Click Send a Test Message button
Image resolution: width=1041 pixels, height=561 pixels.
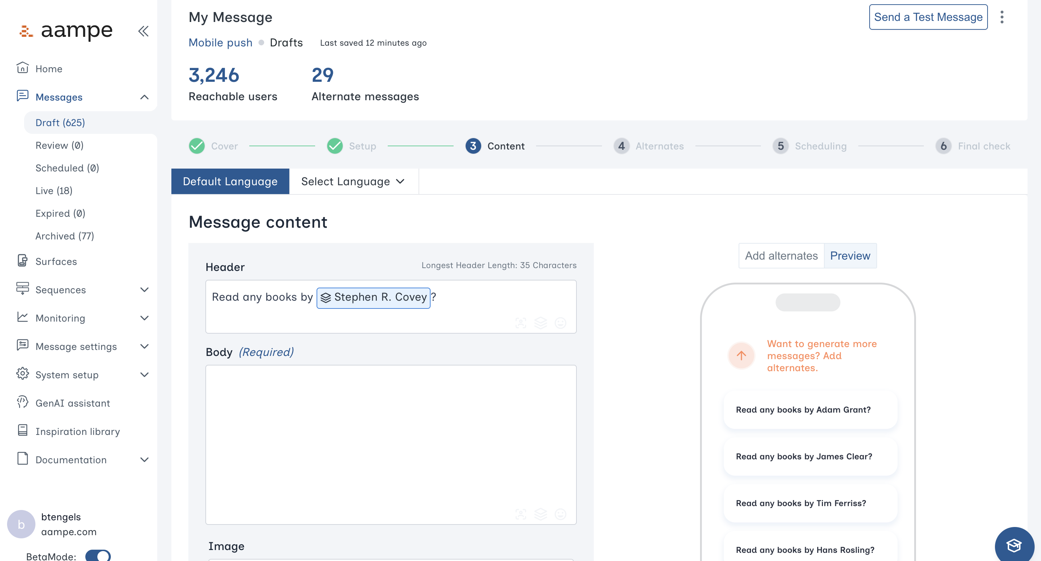(928, 17)
